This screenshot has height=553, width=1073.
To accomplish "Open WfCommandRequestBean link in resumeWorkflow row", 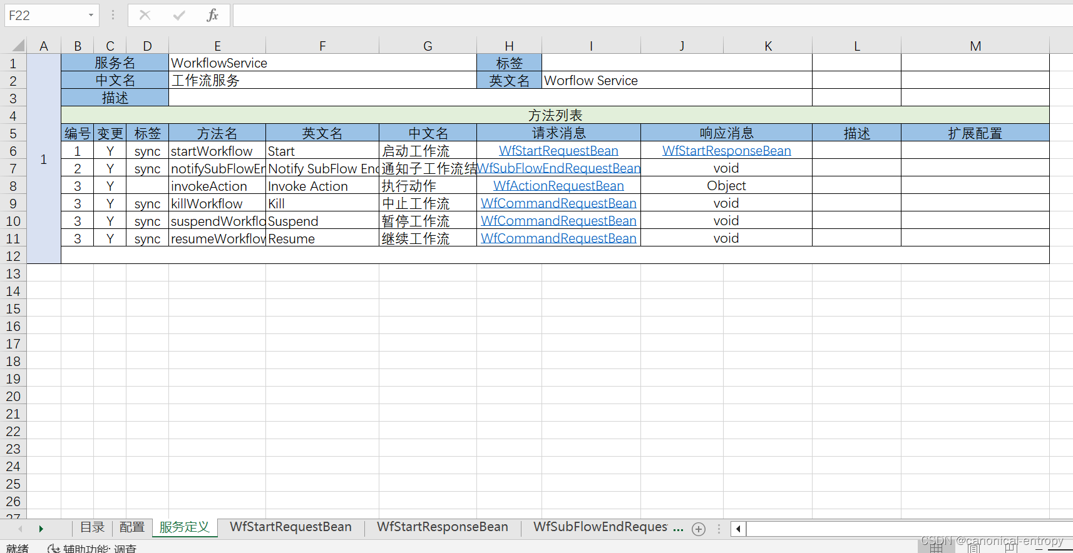I will [x=558, y=238].
